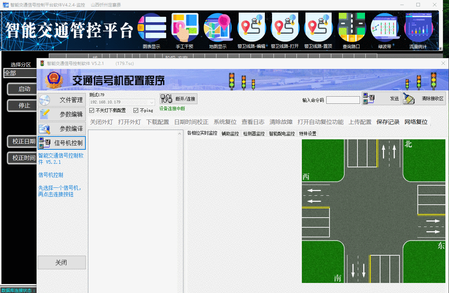The width and height of the screenshot is (449, 293).
Task: Click the 手工干预 manual intervention icon
Action: [185, 28]
